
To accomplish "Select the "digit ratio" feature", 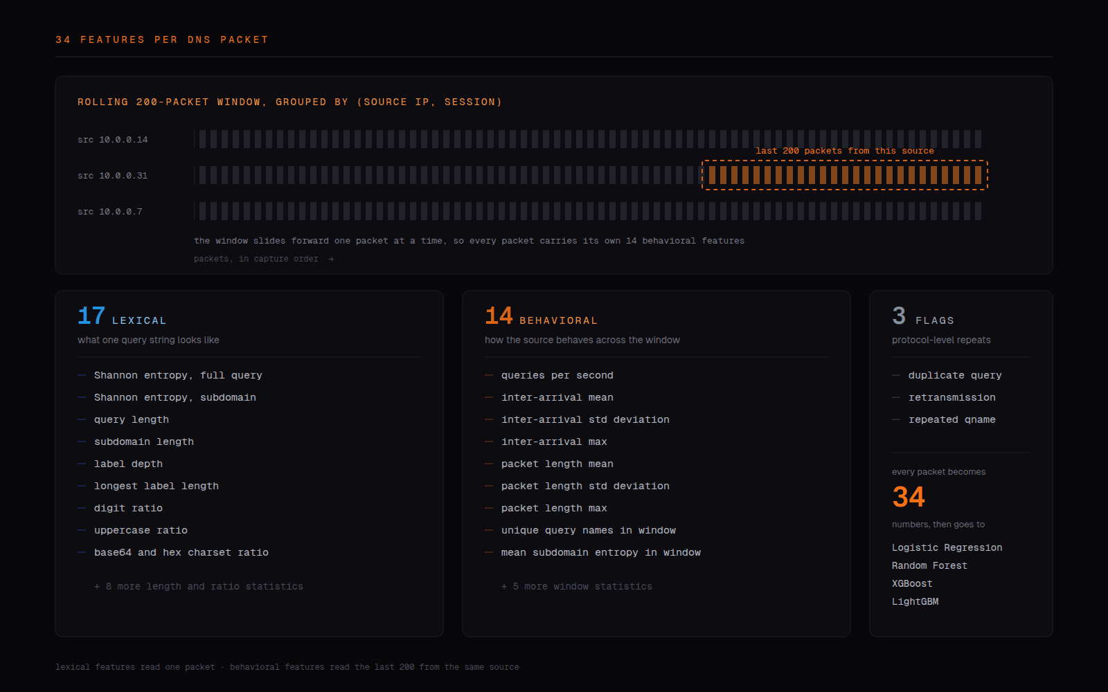I will pyautogui.click(x=128, y=508).
